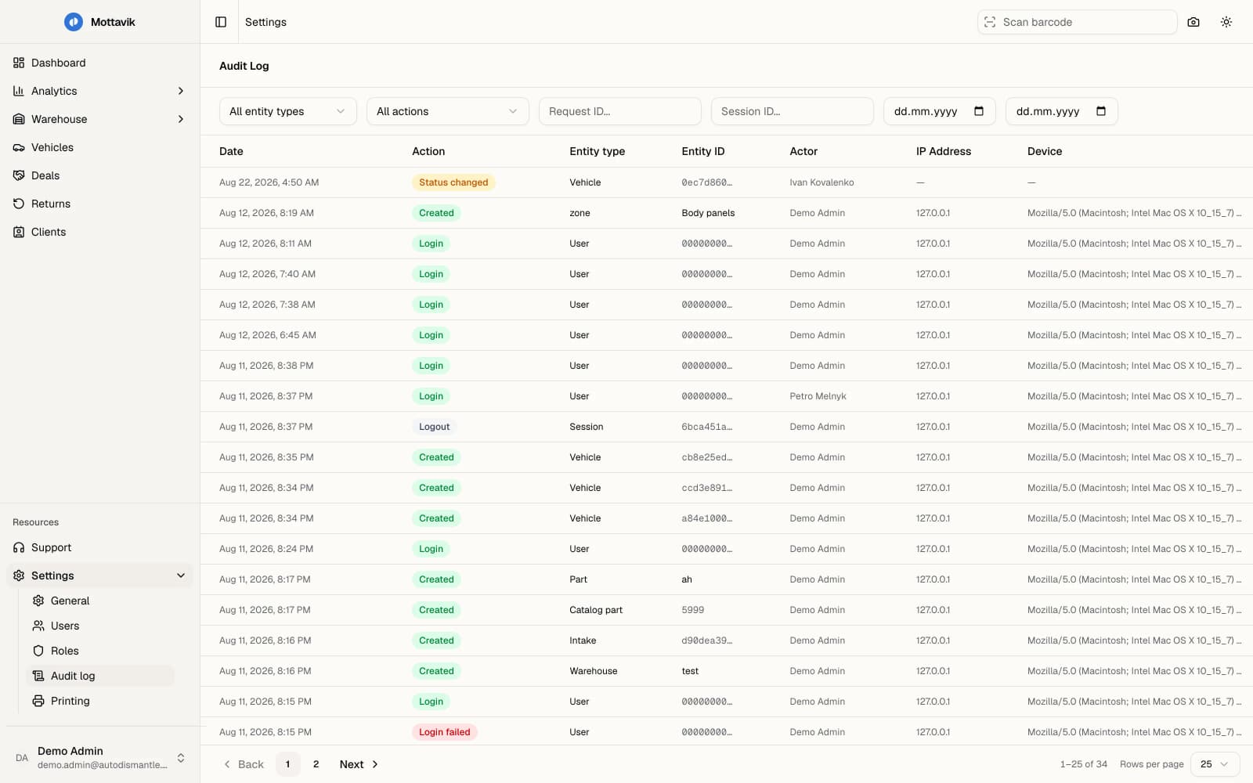Click the Login failed badge

point(445,732)
